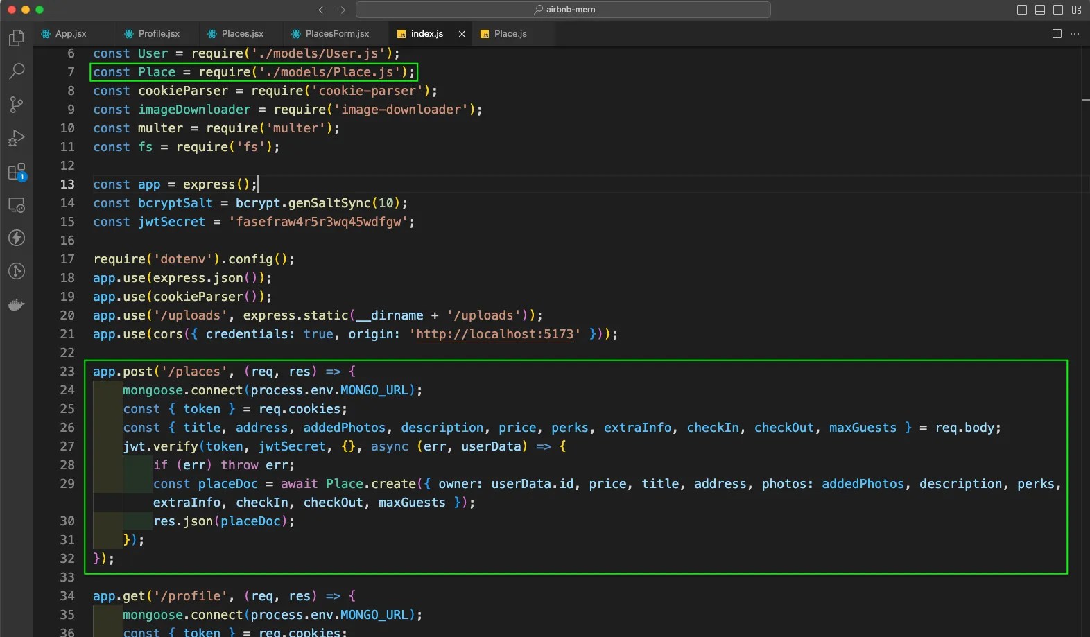Go forward using the right arrow
Screen dimensions: 1090x637
pos(341,10)
